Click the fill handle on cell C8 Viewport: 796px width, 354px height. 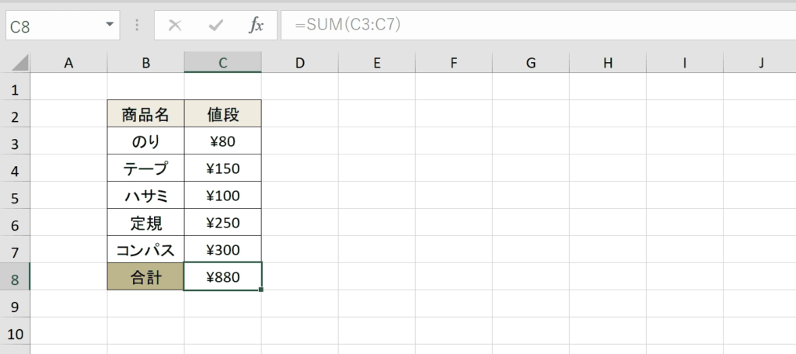pyautogui.click(x=261, y=290)
